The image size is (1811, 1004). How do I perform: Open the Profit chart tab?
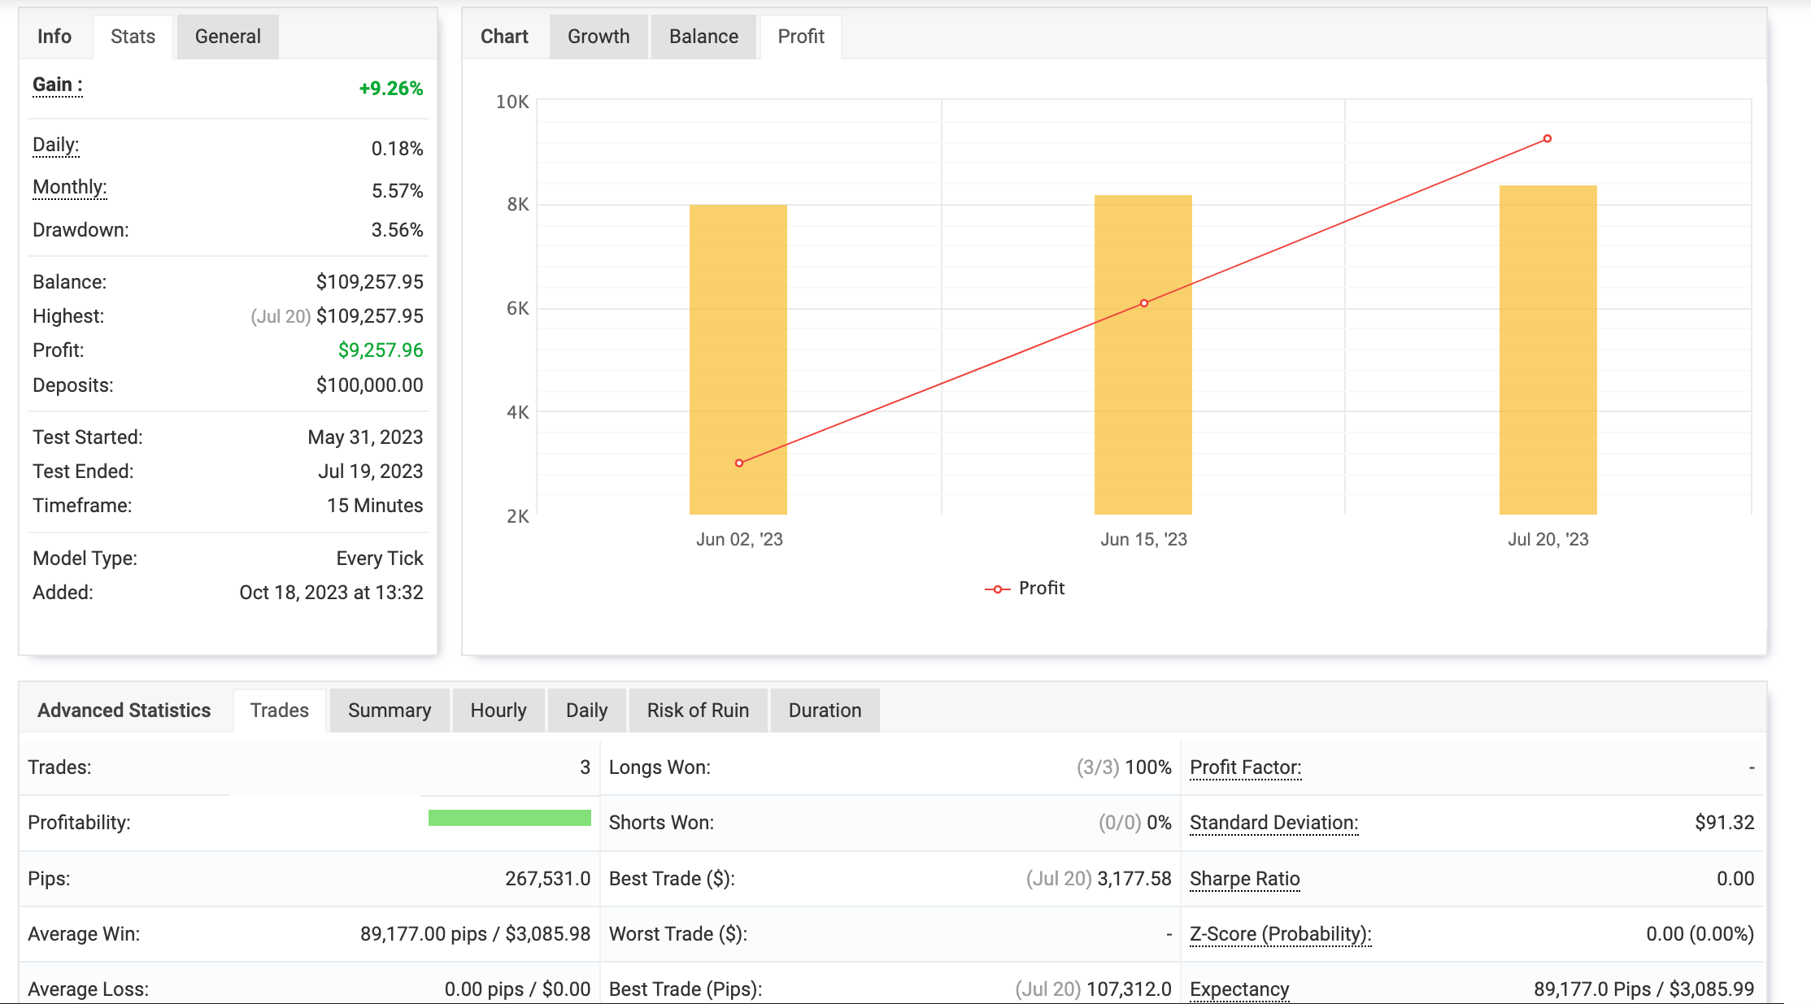pos(801,37)
